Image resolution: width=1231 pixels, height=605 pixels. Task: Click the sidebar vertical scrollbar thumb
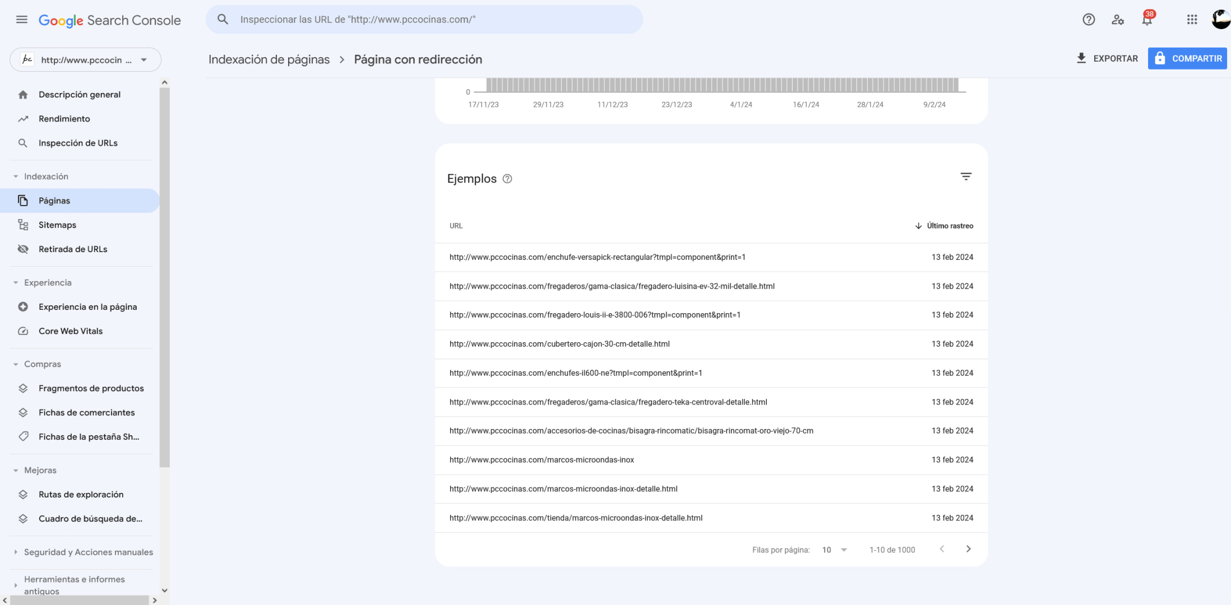(x=164, y=277)
